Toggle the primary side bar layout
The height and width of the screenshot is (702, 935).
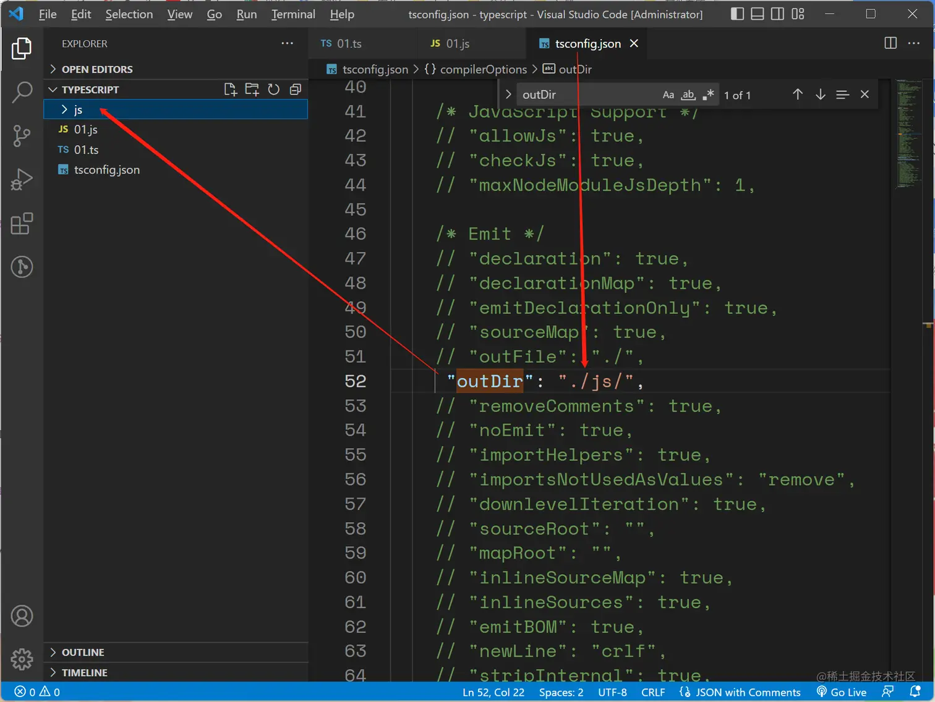(737, 14)
